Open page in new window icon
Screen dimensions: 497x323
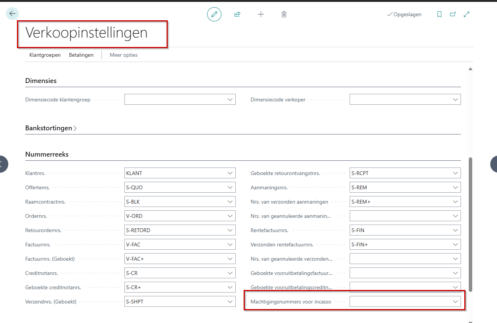pyautogui.click(x=453, y=14)
